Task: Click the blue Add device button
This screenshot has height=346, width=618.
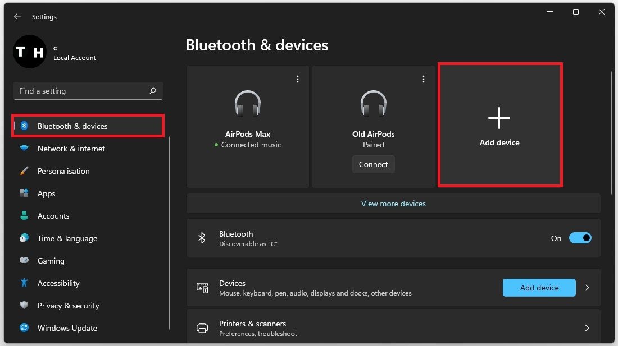Action: pos(539,287)
